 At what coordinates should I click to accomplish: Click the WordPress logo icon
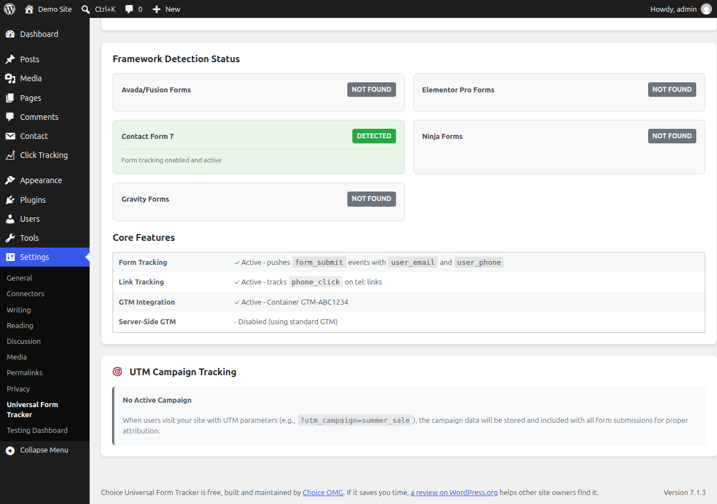[10, 9]
